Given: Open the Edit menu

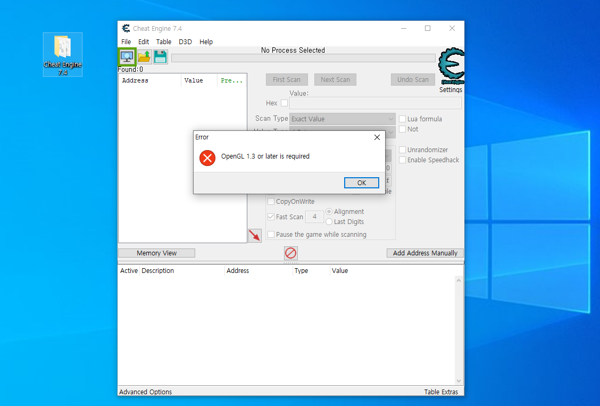Looking at the screenshot, I should [x=144, y=42].
